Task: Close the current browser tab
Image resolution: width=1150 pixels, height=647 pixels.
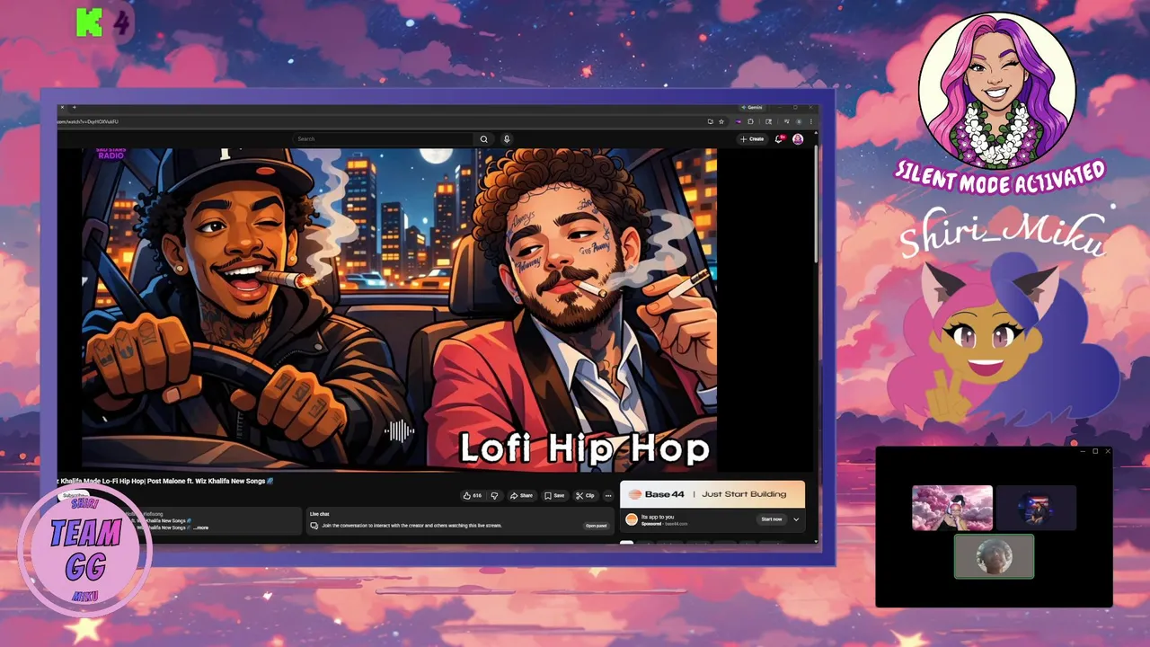Action: 62,107
